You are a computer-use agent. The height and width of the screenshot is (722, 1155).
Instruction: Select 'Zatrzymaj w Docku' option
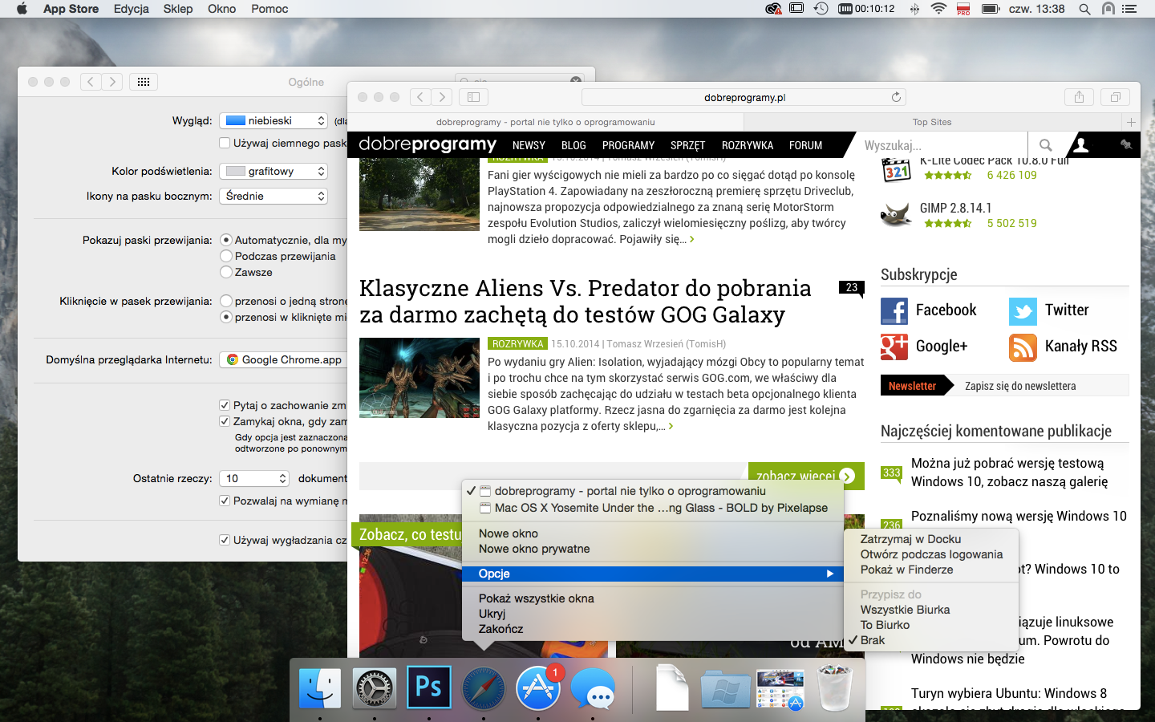[x=910, y=539]
